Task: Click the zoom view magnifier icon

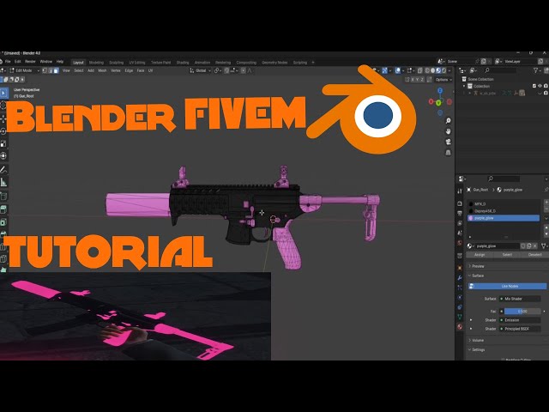Action: click(x=448, y=121)
